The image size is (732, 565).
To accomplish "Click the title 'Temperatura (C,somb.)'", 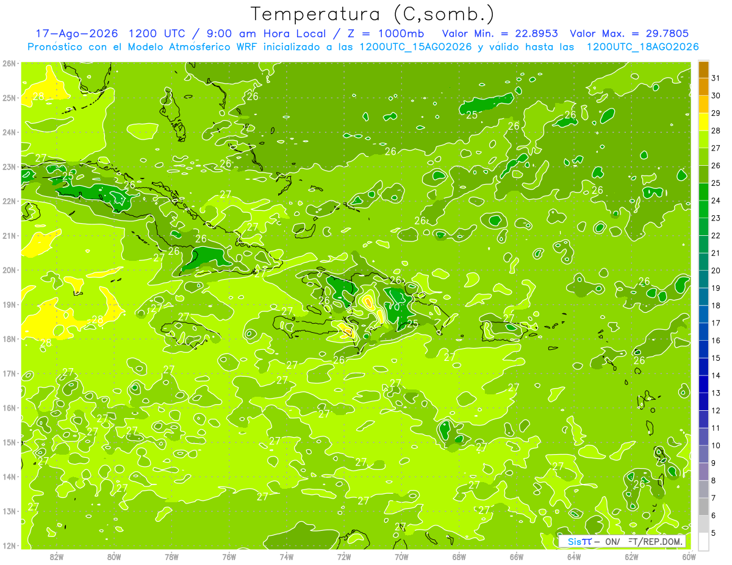I will [372, 14].
